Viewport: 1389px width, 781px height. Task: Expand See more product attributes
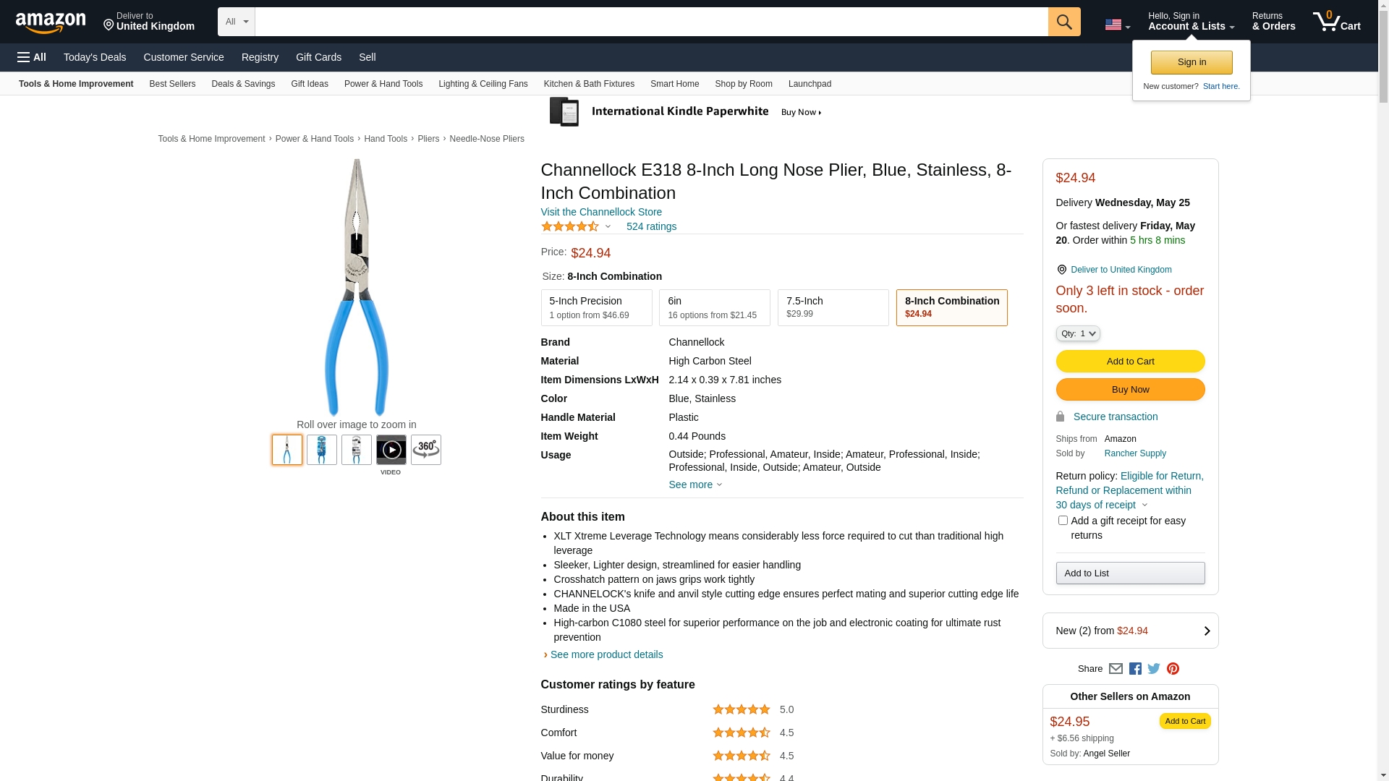[694, 485]
